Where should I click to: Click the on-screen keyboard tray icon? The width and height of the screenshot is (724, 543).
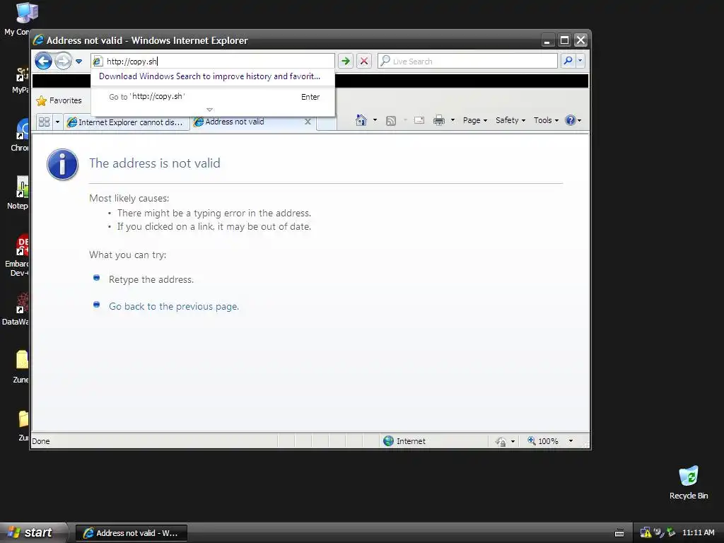pos(619,533)
